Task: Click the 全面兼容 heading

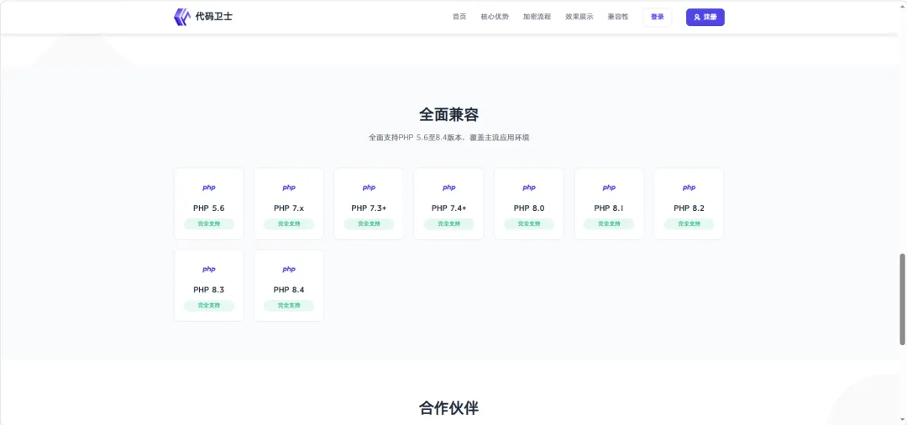Action: coord(448,114)
